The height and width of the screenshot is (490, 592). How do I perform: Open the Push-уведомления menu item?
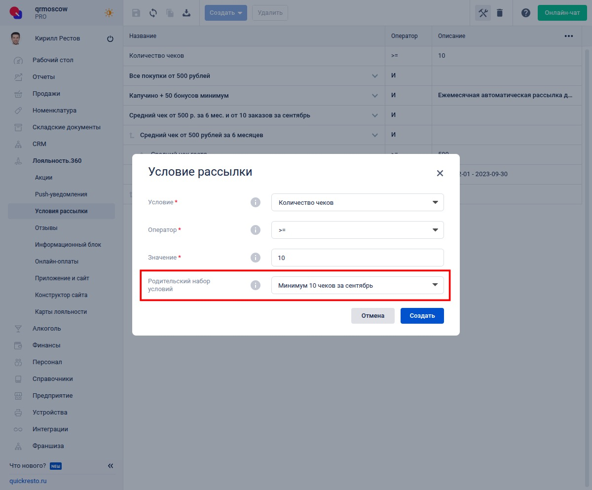tap(61, 194)
